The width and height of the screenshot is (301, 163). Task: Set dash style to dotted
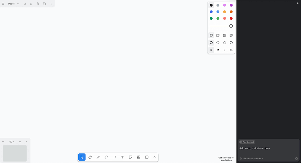[224, 43]
